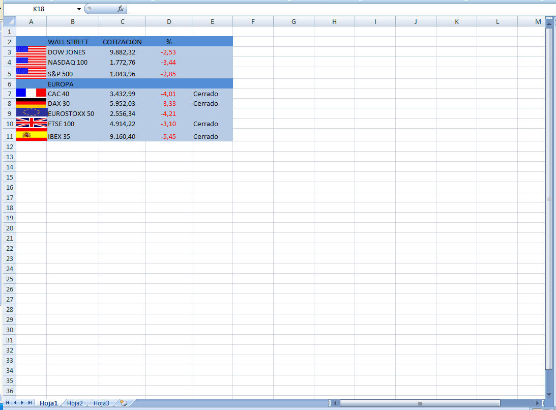Select the Hoja1 sheet tab
Image resolution: width=556 pixels, height=410 pixels.
pyautogui.click(x=49, y=403)
